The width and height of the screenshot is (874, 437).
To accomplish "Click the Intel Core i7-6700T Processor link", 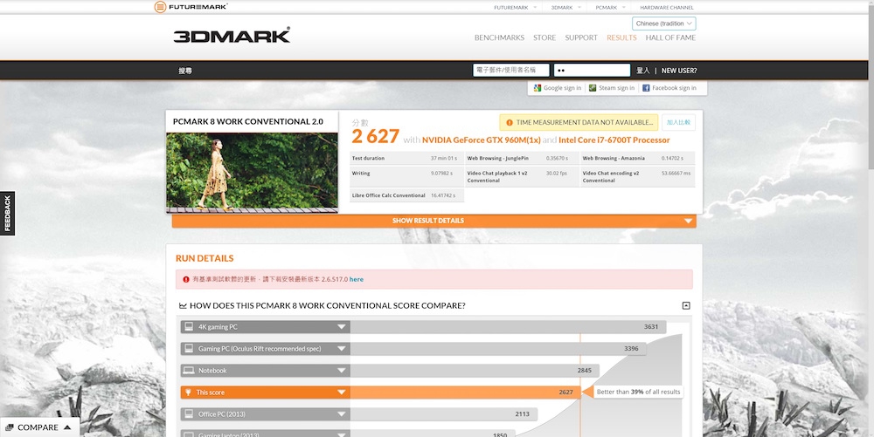I will 614,140.
